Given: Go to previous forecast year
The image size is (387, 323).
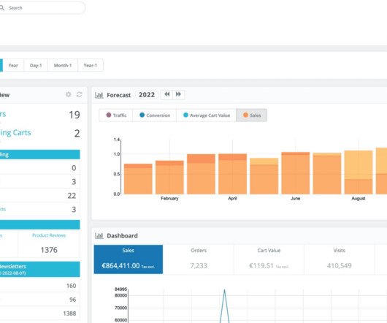Looking at the screenshot, I should click(x=166, y=94).
